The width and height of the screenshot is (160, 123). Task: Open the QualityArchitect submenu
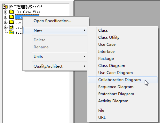[x=55, y=66]
